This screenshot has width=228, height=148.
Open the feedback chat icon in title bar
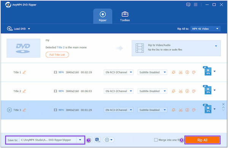coord(188,5)
